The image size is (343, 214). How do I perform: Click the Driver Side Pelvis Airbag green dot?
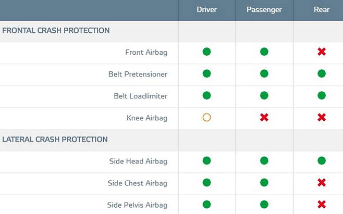click(206, 205)
